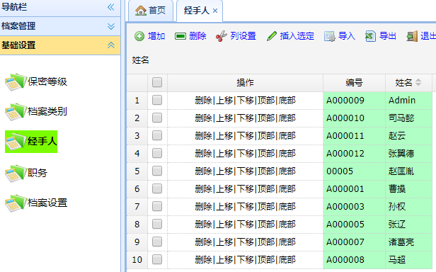The image size is (436, 272).
Task: Click the 增加 button label
Action: tap(156, 36)
